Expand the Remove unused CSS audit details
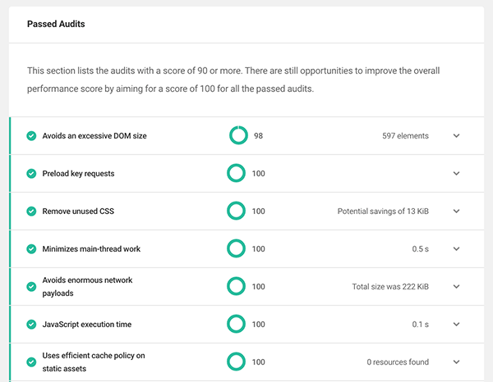The width and height of the screenshot is (493, 382). [457, 211]
